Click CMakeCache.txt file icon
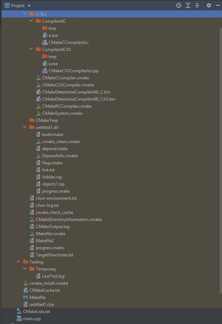Image resolution: width=222 pixels, height=324 pixels. [26, 290]
